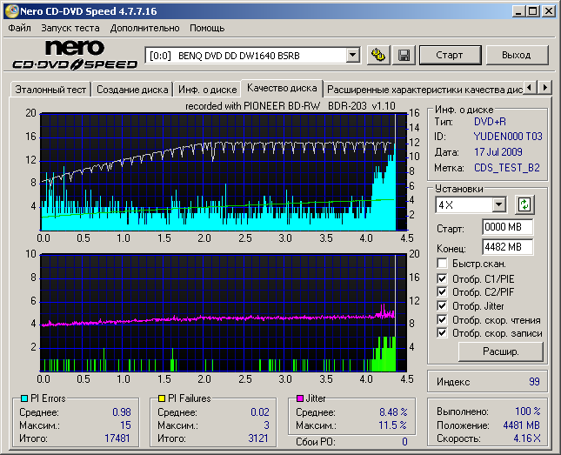Click the Nero app icon in title bar
The image size is (561, 455).
11,10
